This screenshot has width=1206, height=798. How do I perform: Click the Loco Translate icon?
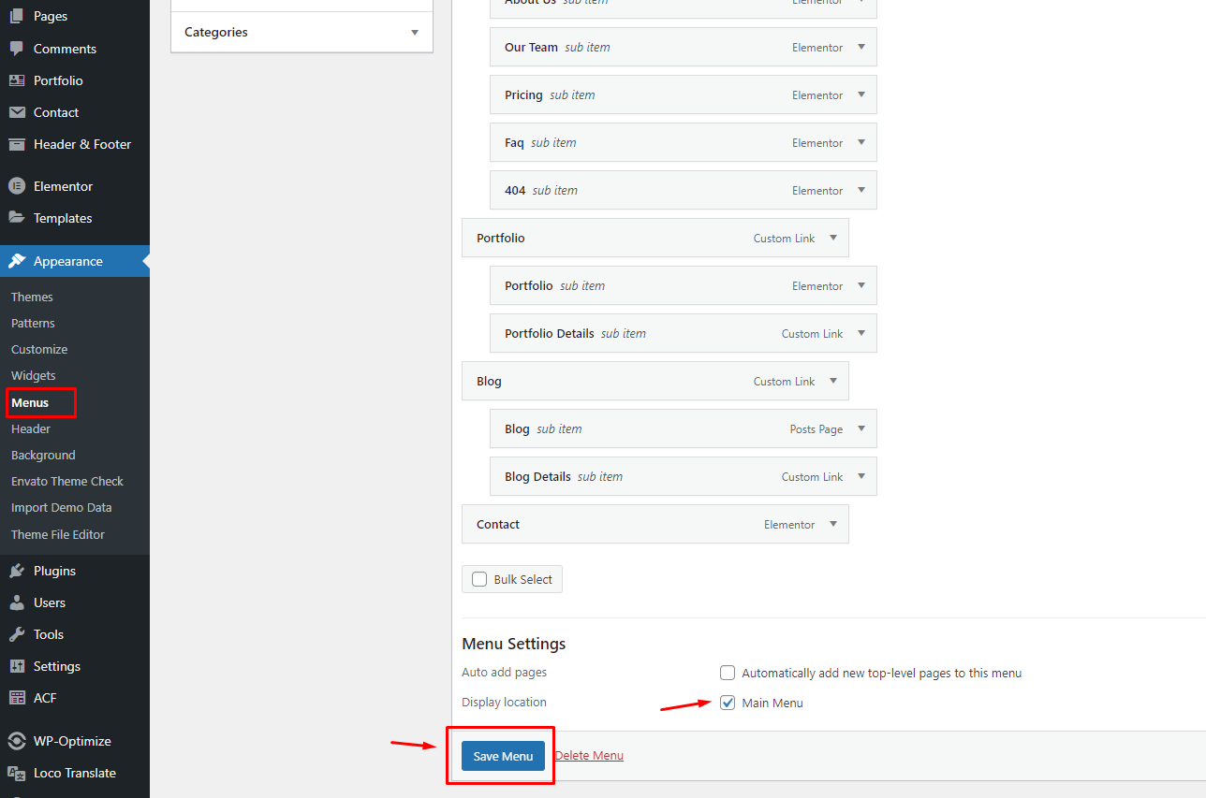[x=17, y=773]
